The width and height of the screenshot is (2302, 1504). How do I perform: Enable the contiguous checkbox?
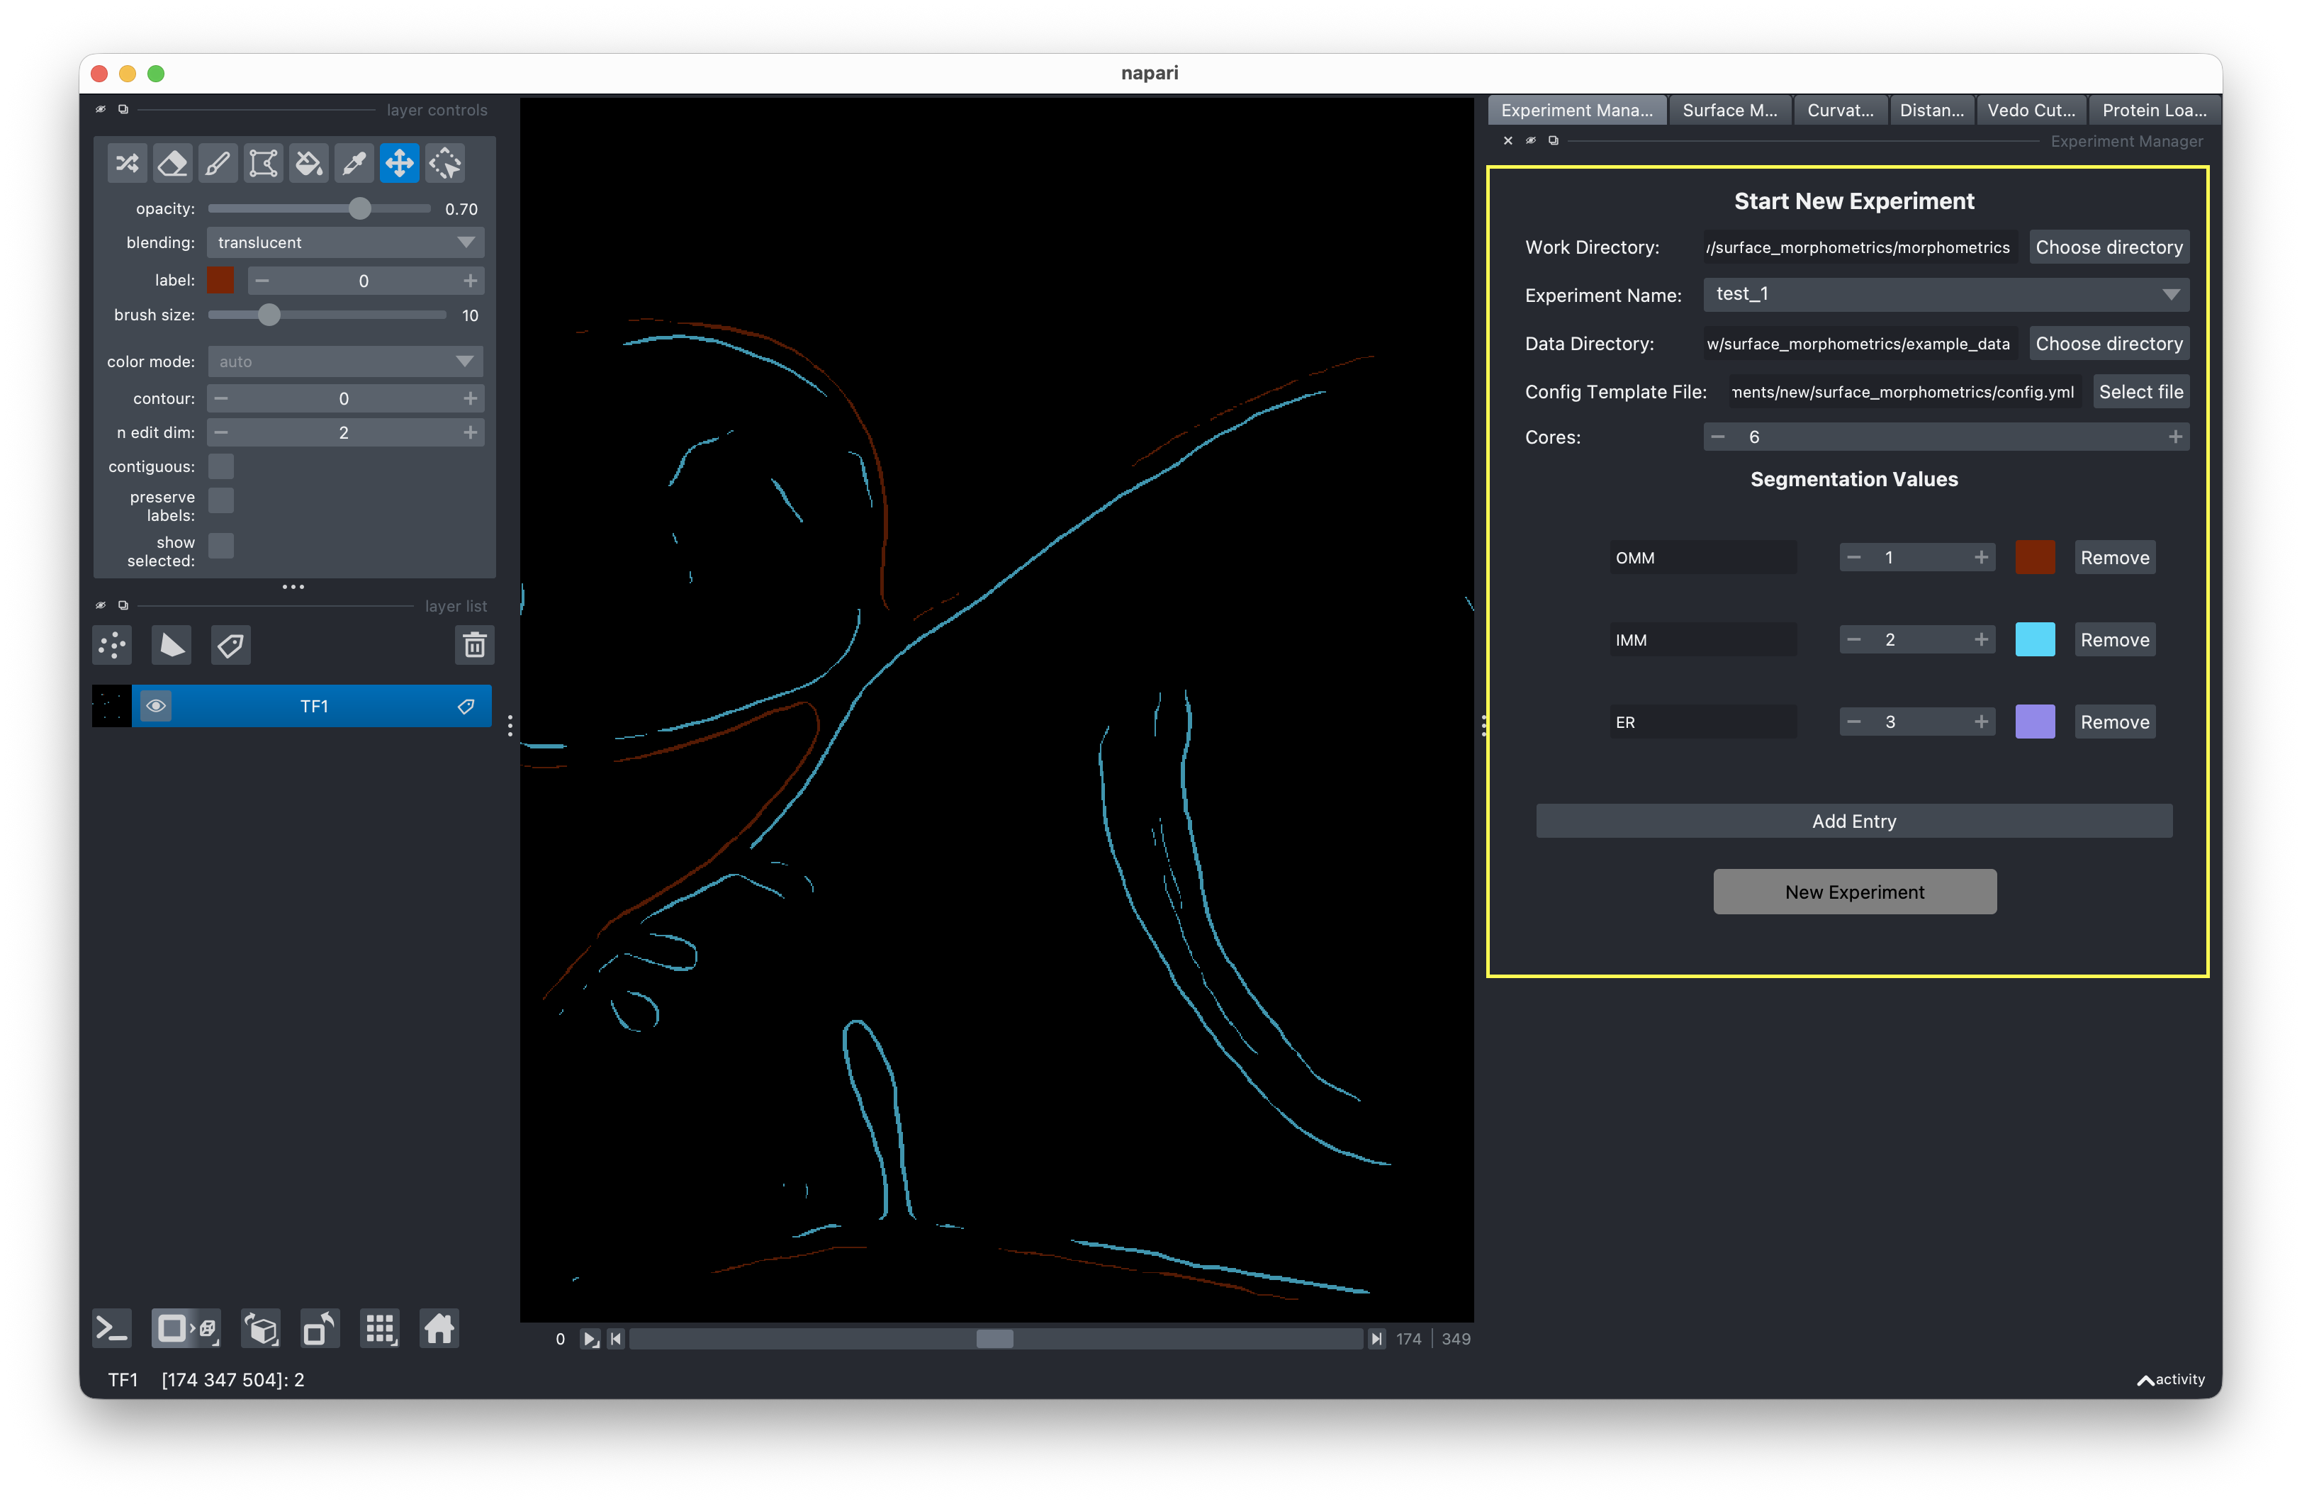click(222, 466)
